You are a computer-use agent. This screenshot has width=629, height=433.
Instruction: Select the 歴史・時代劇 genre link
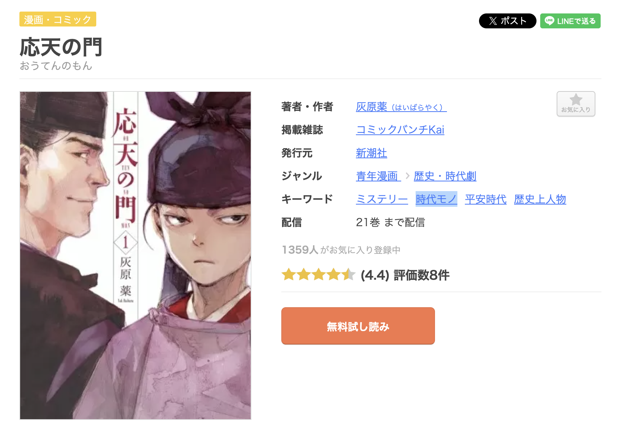tap(445, 176)
